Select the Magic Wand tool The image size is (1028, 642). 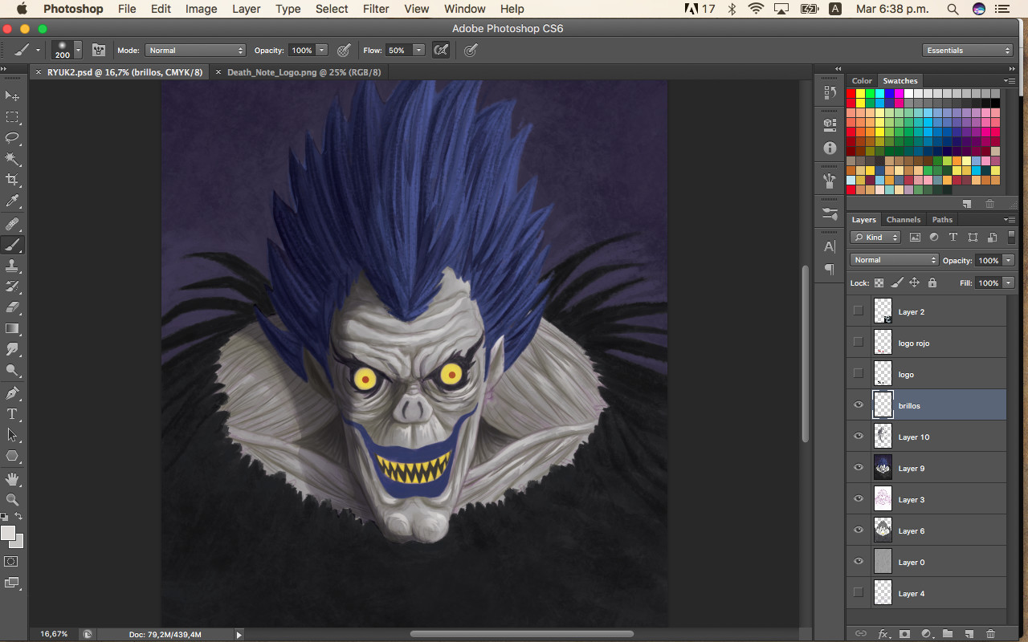coord(12,159)
